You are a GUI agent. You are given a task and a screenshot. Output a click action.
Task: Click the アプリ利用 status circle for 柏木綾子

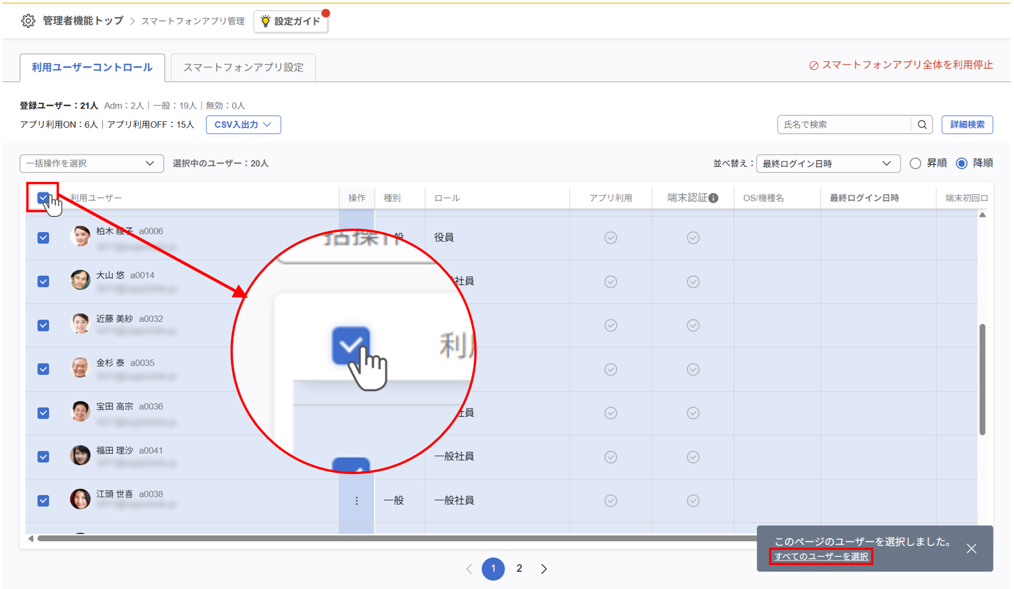[610, 238]
